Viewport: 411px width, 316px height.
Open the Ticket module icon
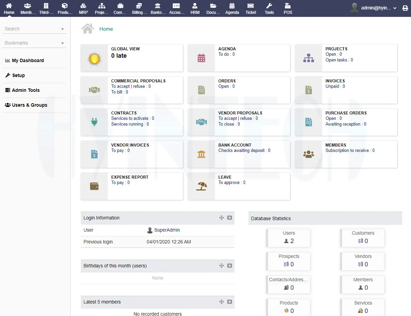point(250,6)
